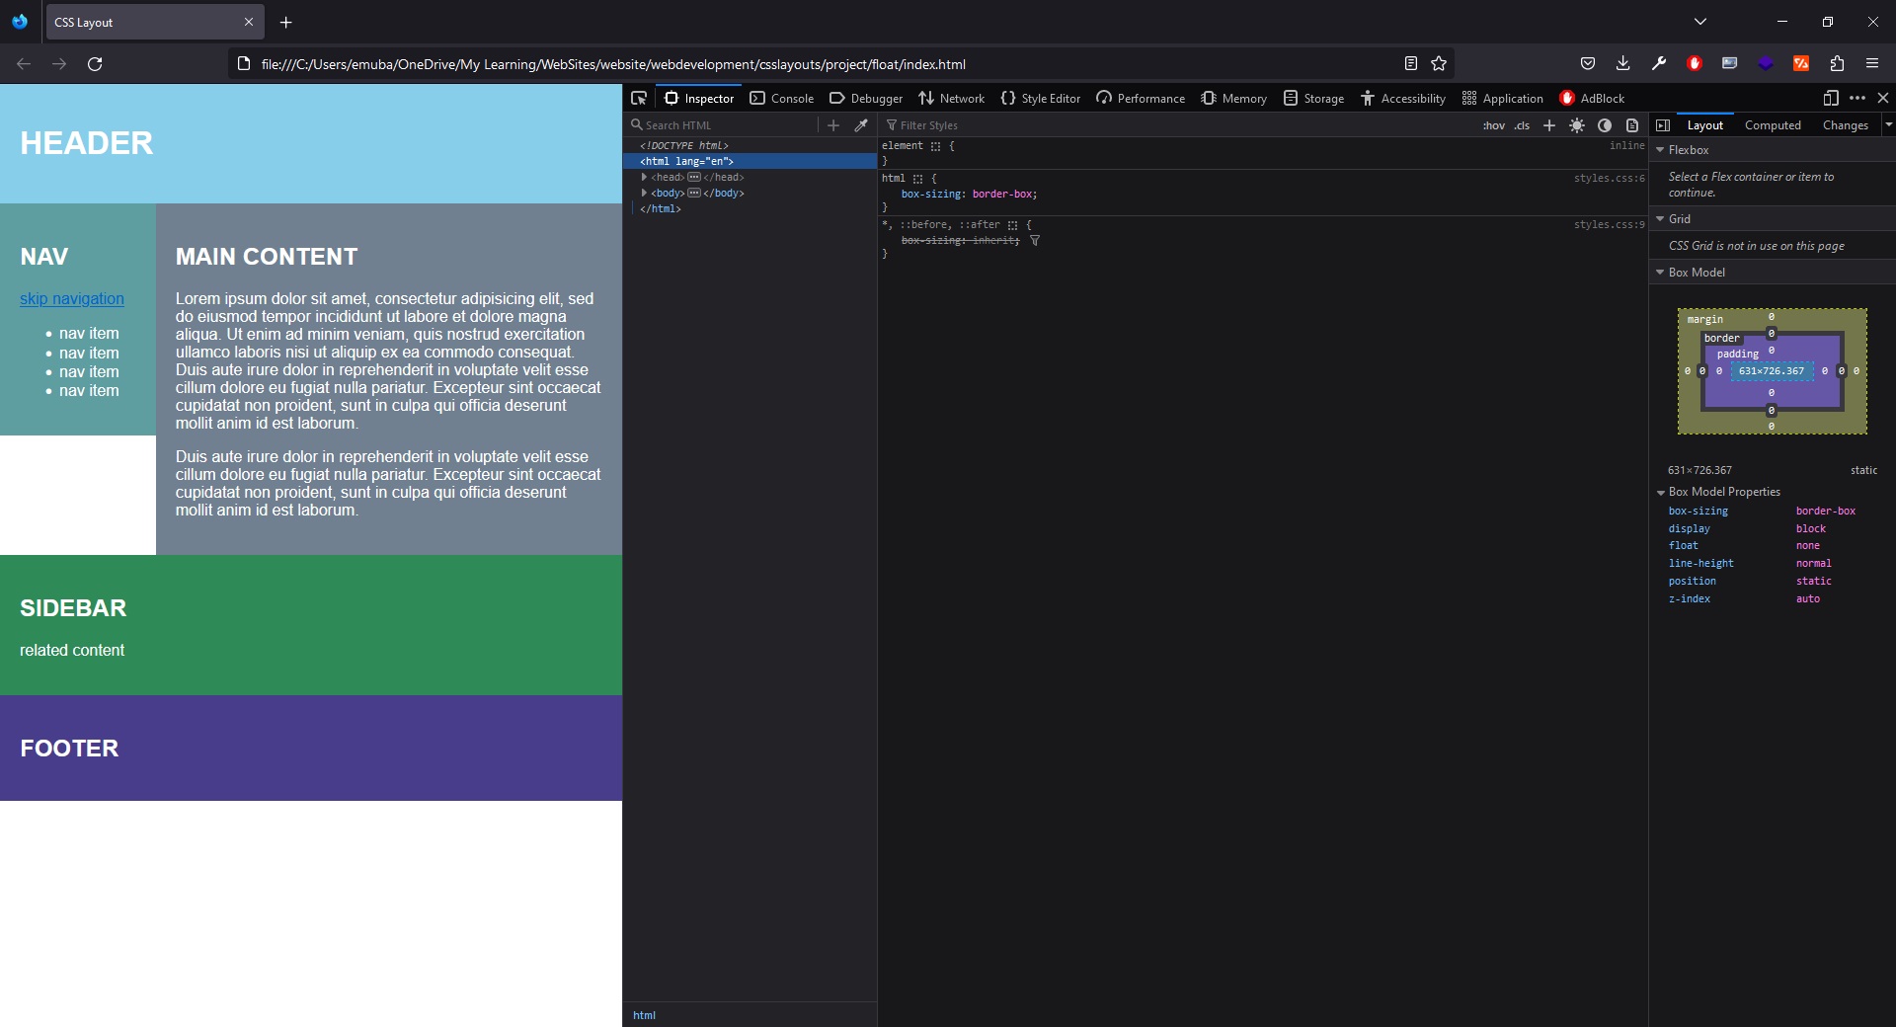Viewport: 1896px width, 1027px height.
Task: Click the orange slash extension icon
Action: point(1801,63)
